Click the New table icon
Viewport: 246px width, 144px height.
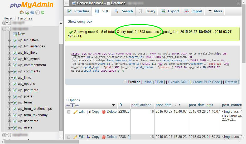coord(15,34)
